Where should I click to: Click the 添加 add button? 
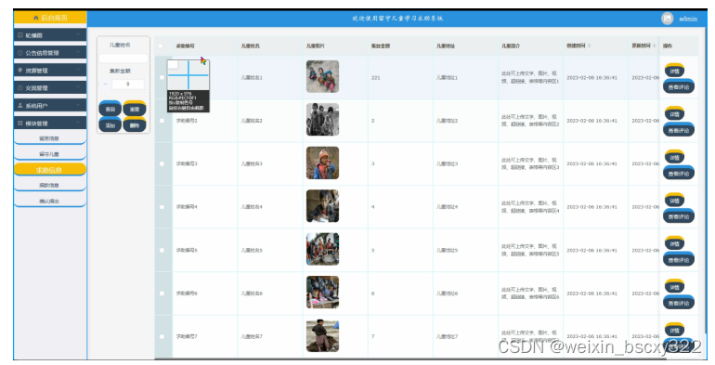tap(110, 125)
